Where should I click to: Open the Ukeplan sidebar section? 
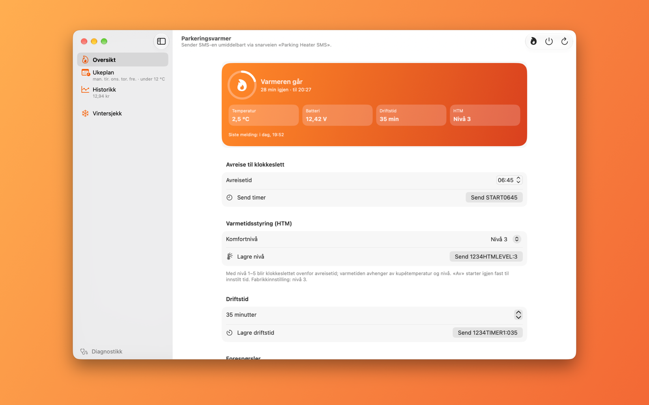(x=122, y=75)
